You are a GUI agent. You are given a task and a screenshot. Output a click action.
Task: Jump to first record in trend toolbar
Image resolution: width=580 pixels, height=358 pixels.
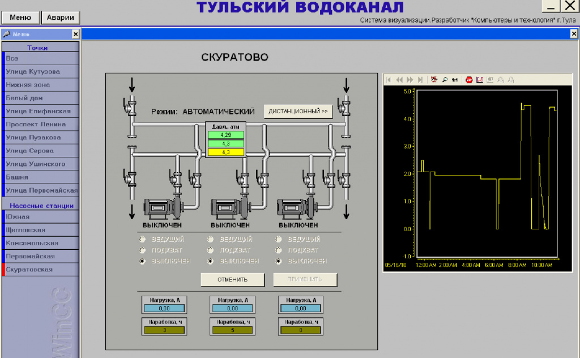pyautogui.click(x=389, y=80)
